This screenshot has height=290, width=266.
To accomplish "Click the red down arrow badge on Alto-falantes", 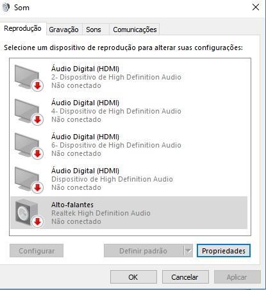I will click(x=38, y=221).
